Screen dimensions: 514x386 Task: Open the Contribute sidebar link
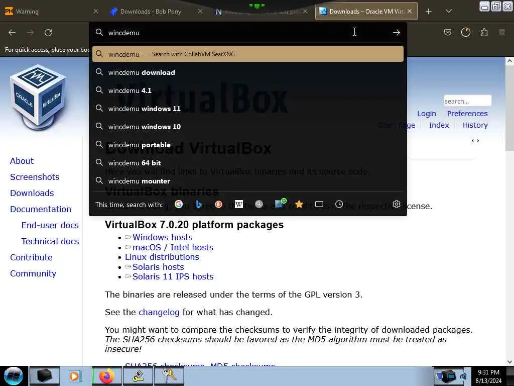coord(31,257)
